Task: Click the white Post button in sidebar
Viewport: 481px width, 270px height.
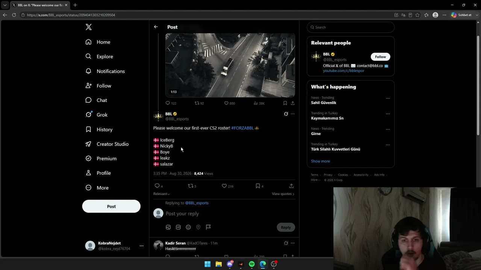Action: click(x=111, y=206)
